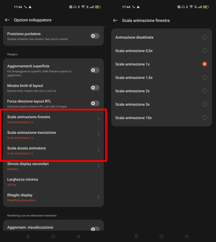The image size is (216, 242).
Task: Tap the left screen's home navigation square
Action: click(x=53, y=236)
